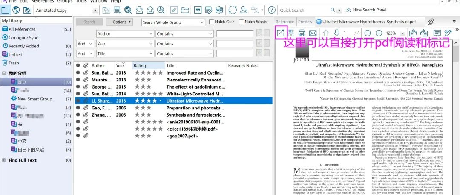Add search row with plus beside Author
This screenshot has width=460, height=195.
coord(259,33)
